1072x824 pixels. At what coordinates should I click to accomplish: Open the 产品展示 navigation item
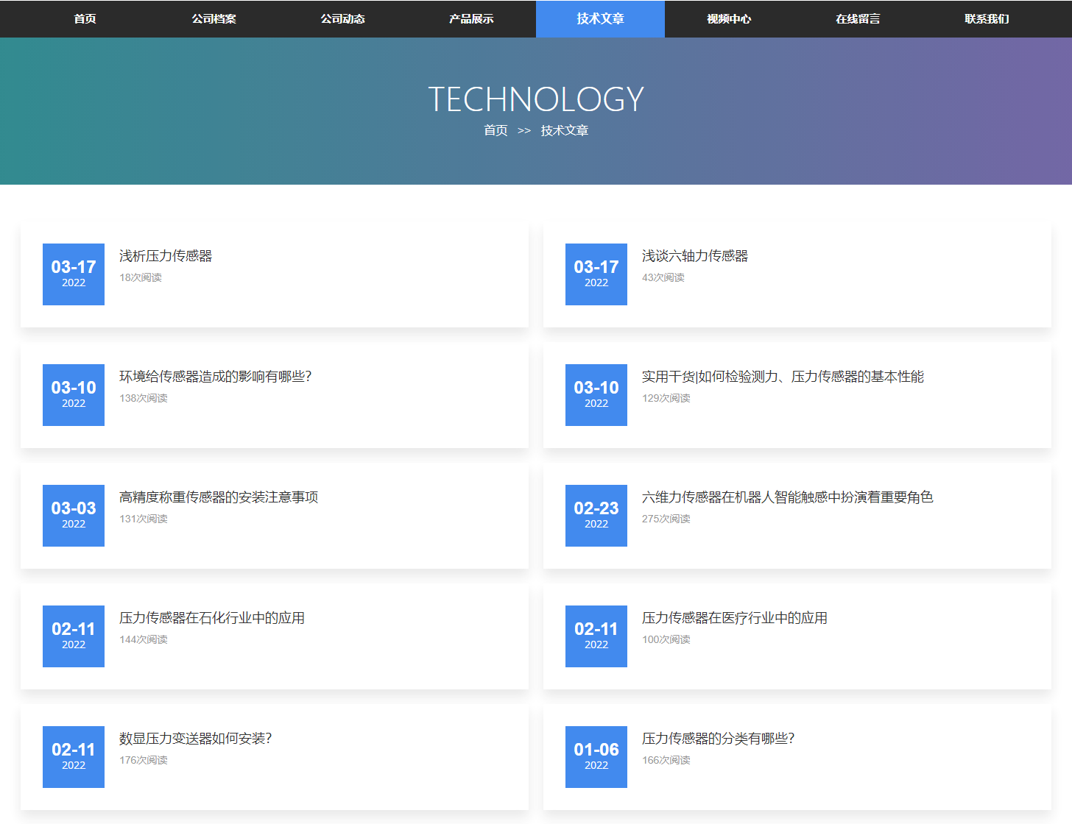pos(471,19)
